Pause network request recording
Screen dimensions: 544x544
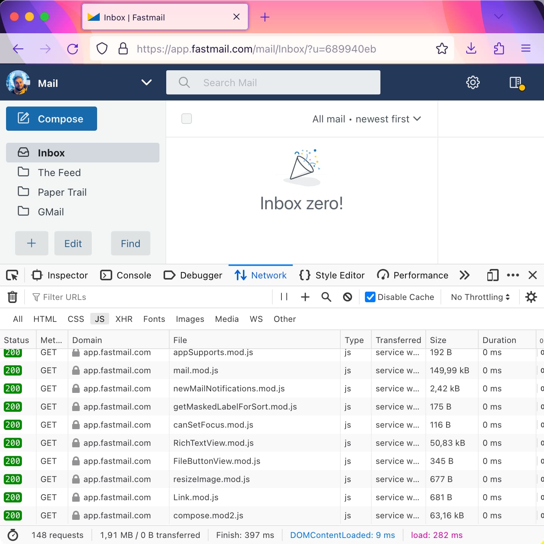tap(284, 297)
